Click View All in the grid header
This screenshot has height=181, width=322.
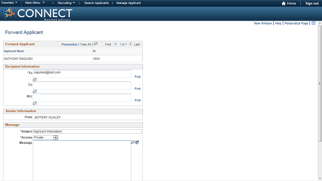(85, 44)
